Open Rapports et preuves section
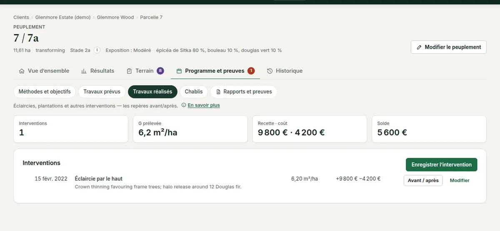The height and width of the screenshot is (231, 500). [244, 92]
